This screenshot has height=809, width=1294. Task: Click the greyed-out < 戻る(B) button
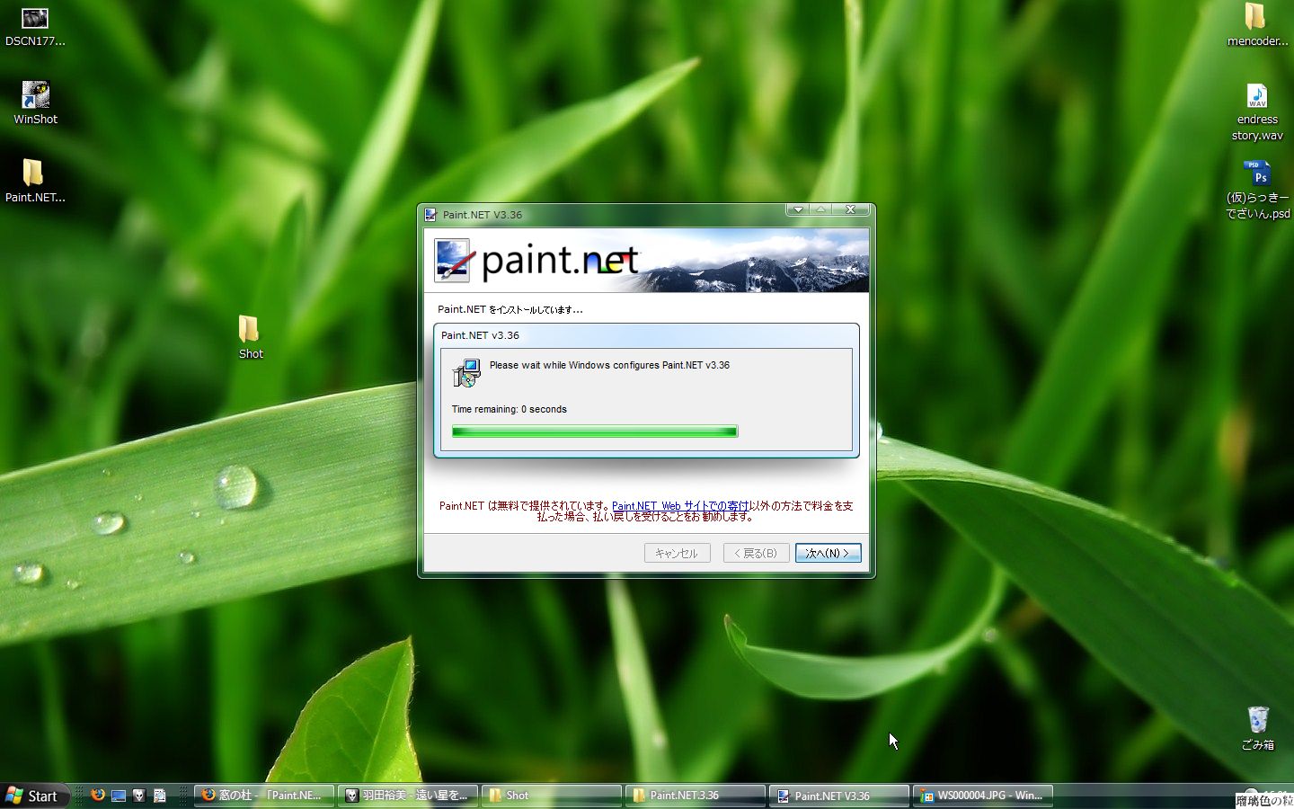pos(756,553)
